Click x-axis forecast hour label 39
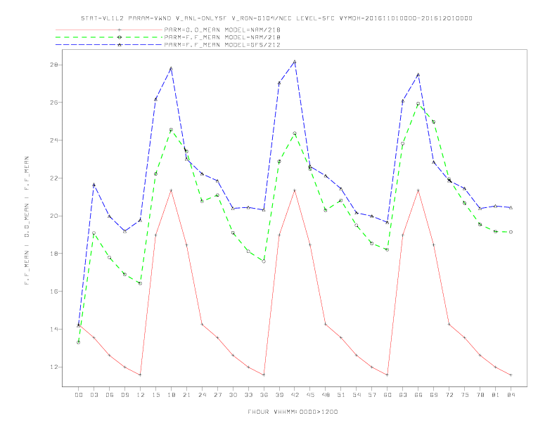This screenshot has height=430, width=557. tap(280, 395)
